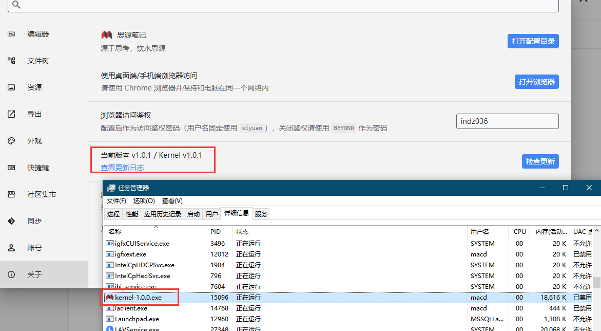Click the jhi_service.exe process name
The width and height of the screenshot is (601, 331).
135,286
